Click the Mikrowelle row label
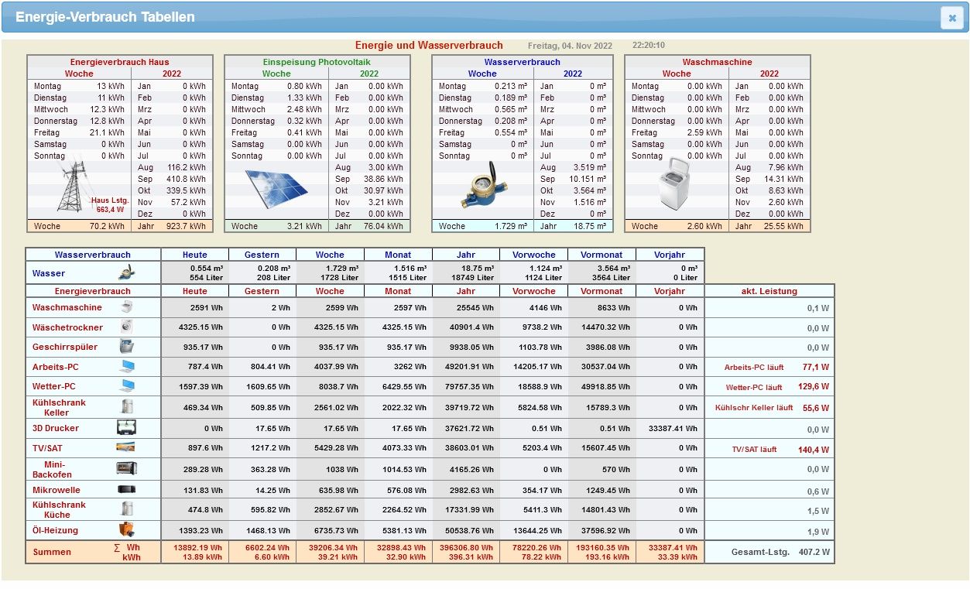 click(57, 490)
